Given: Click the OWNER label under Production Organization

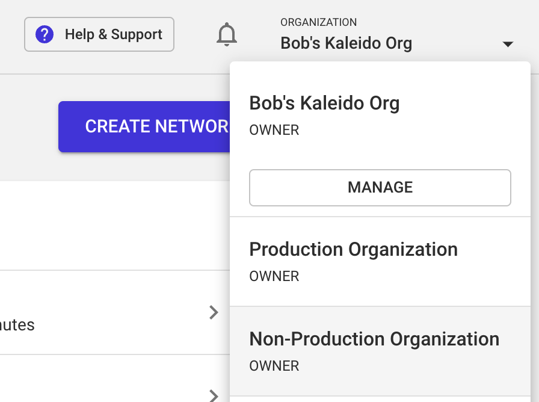Looking at the screenshot, I should 274,276.
